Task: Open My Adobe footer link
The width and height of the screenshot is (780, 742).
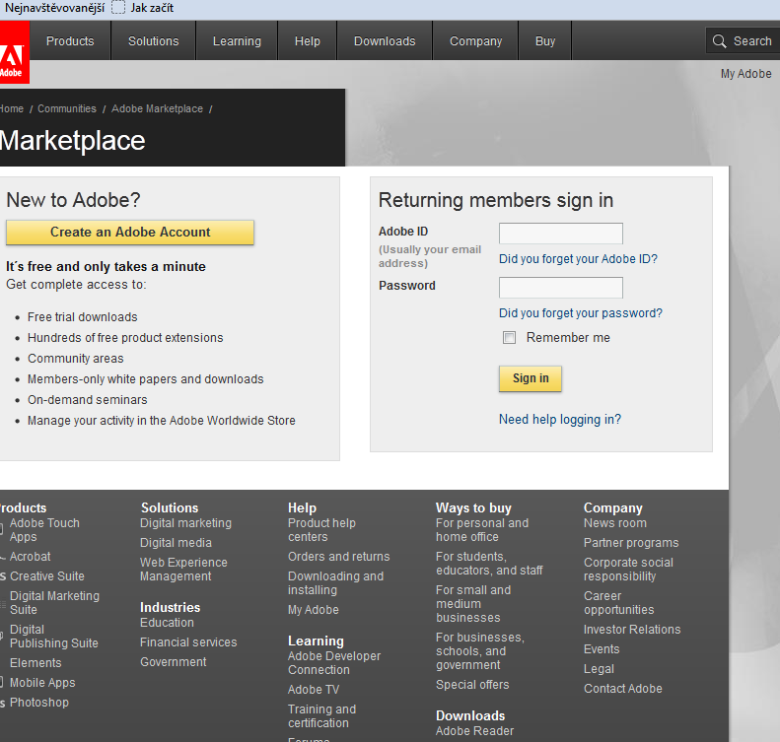Action: click(x=313, y=610)
